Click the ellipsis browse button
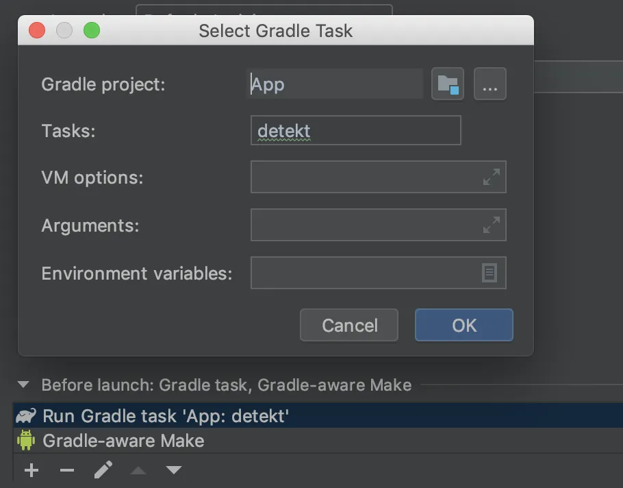This screenshot has width=623, height=488. (489, 84)
